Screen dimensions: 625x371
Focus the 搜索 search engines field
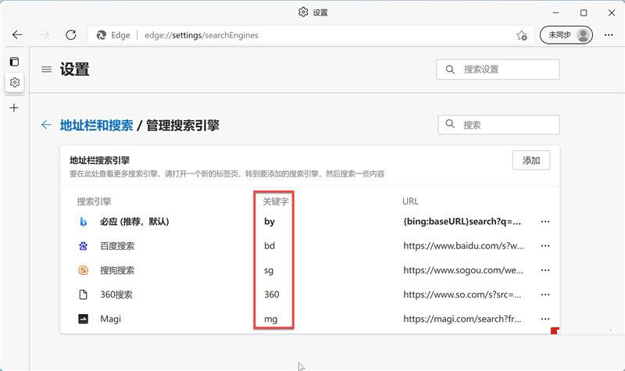click(498, 125)
